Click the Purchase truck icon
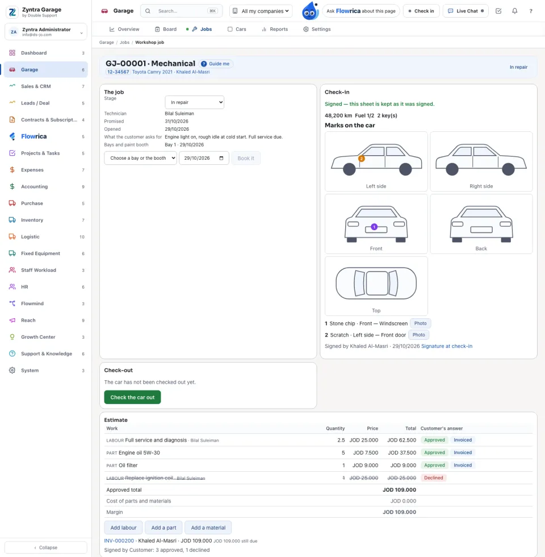This screenshot has height=557, width=545. [12, 203]
